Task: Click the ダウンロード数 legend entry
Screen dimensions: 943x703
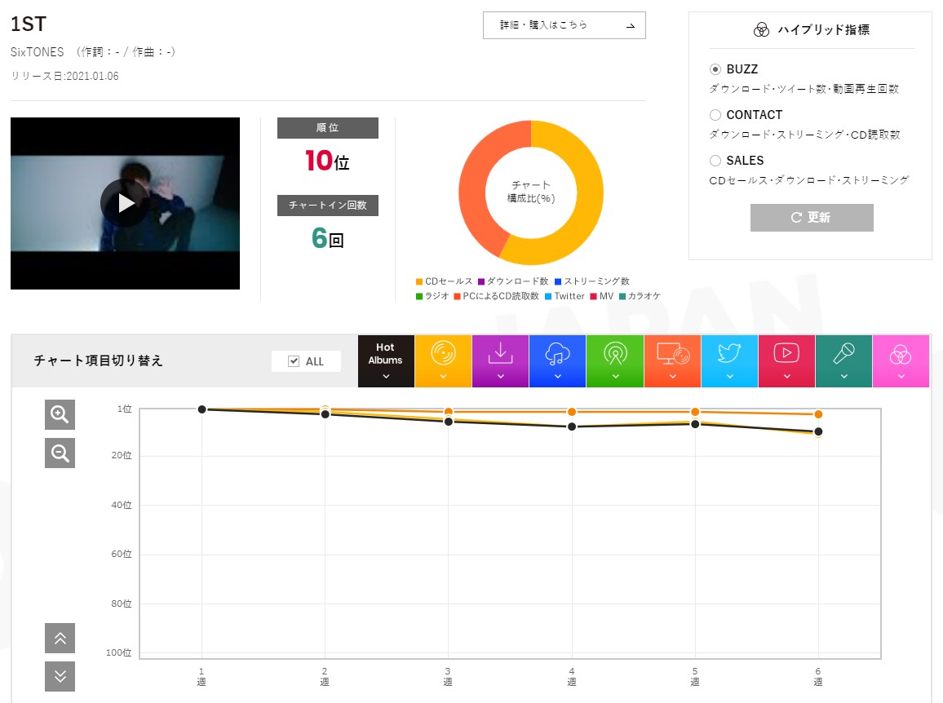Action: click(x=513, y=281)
